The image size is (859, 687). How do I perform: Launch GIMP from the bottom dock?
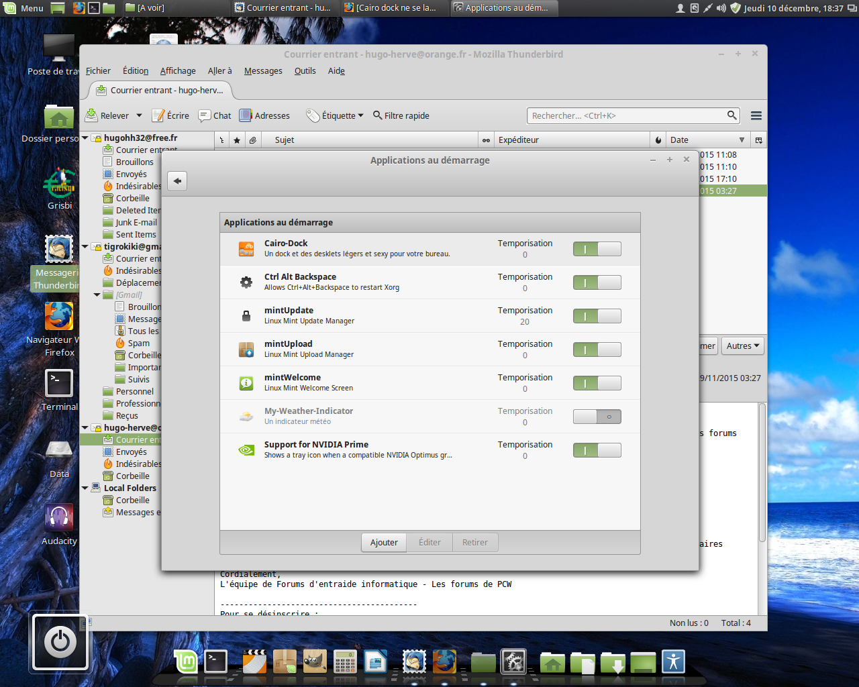coord(315,662)
